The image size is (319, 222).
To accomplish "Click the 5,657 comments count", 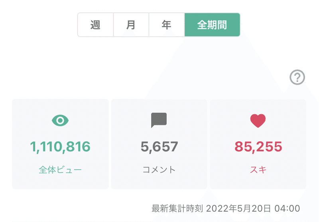I will [159, 147].
